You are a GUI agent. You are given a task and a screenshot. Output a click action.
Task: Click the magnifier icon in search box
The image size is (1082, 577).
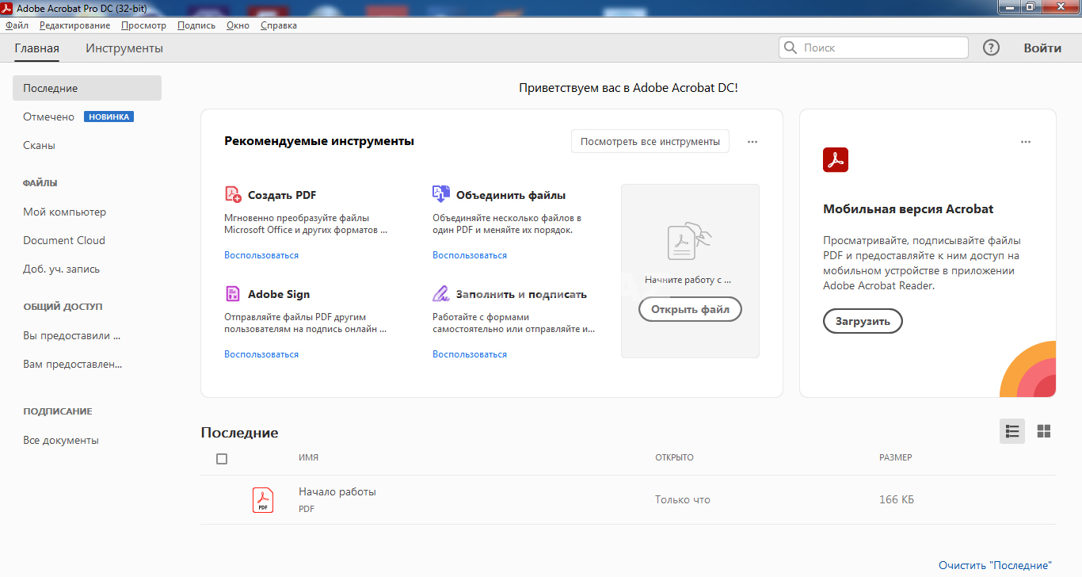tap(790, 48)
